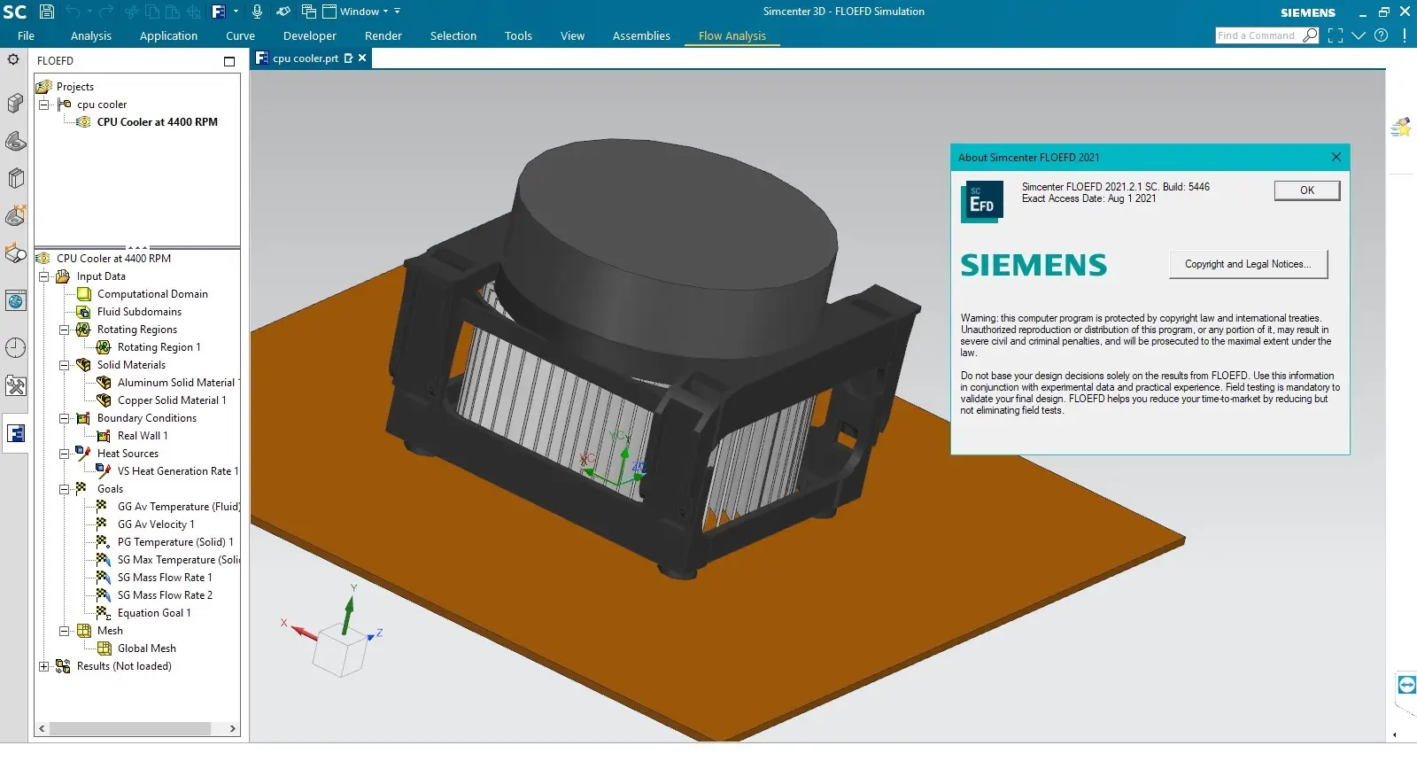Open the File menu
This screenshot has width=1417, height=761.
(26, 36)
